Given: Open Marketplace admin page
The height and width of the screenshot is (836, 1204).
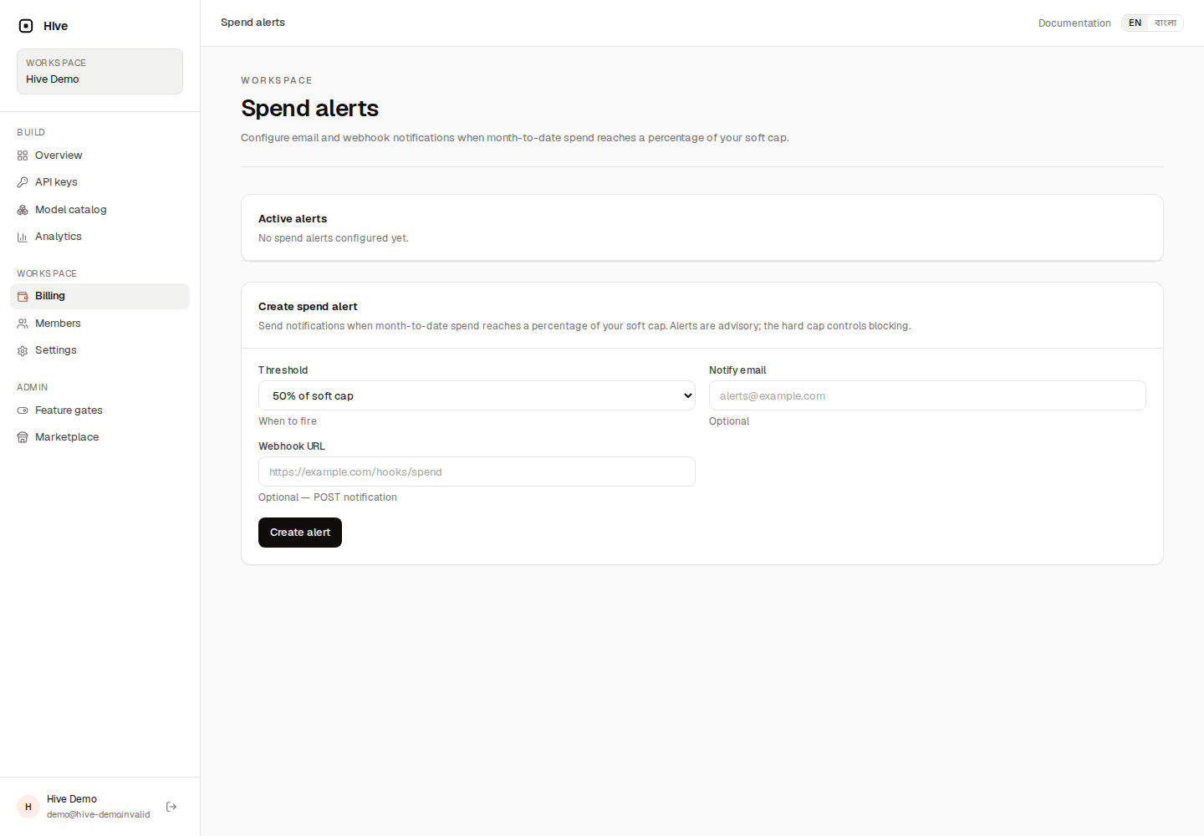Looking at the screenshot, I should pyautogui.click(x=99, y=437).
